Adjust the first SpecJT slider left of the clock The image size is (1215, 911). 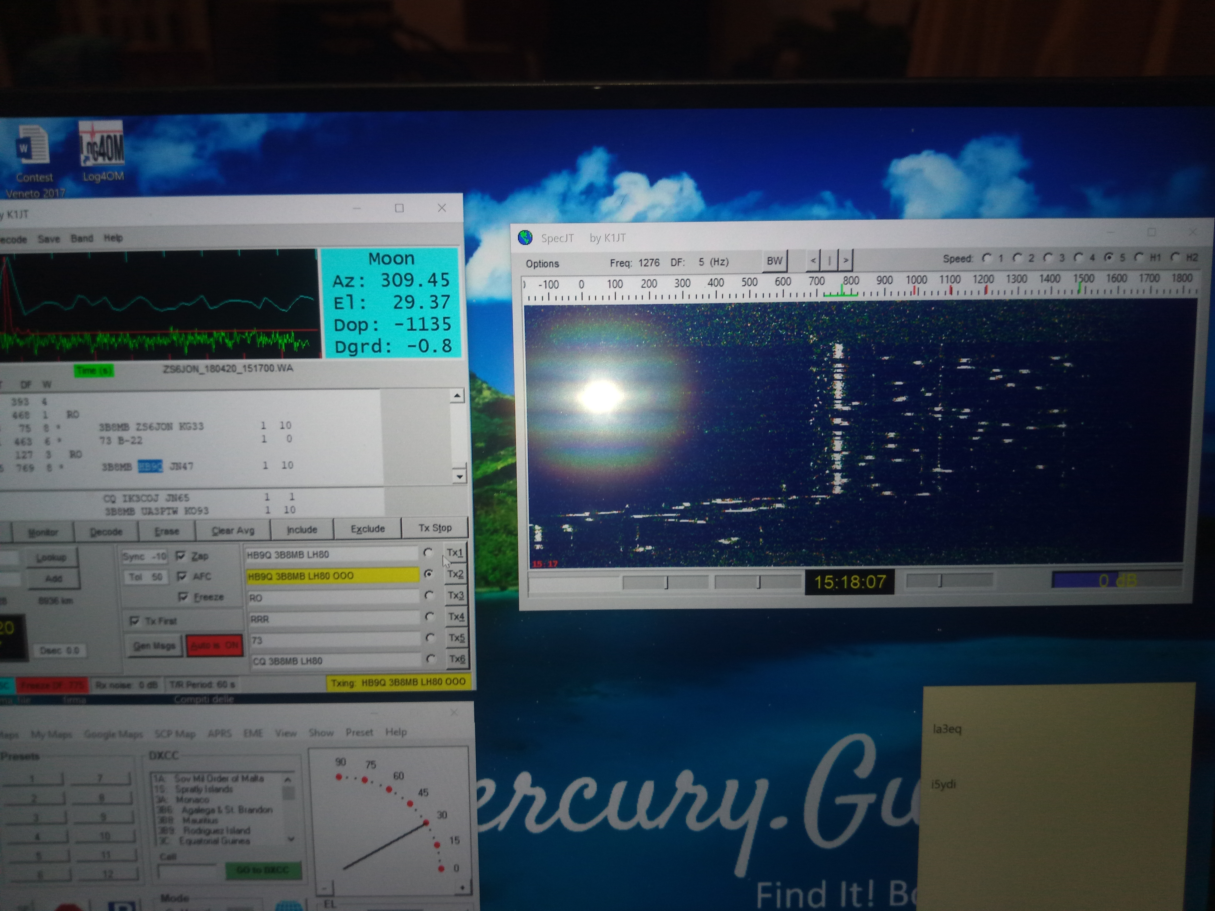(x=666, y=583)
